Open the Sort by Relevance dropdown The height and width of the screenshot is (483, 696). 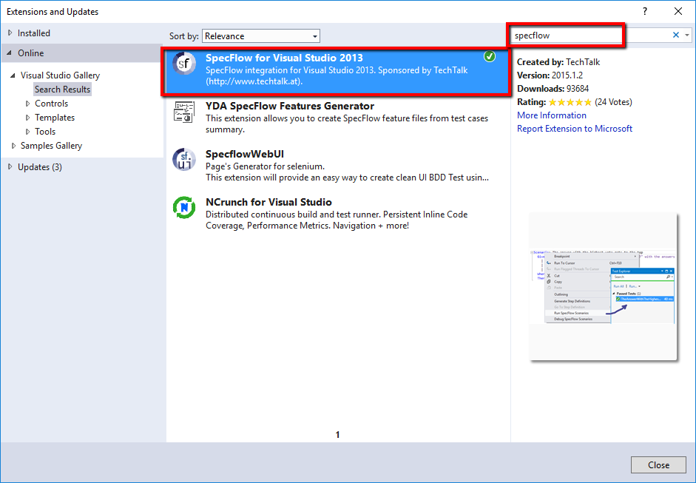click(315, 36)
